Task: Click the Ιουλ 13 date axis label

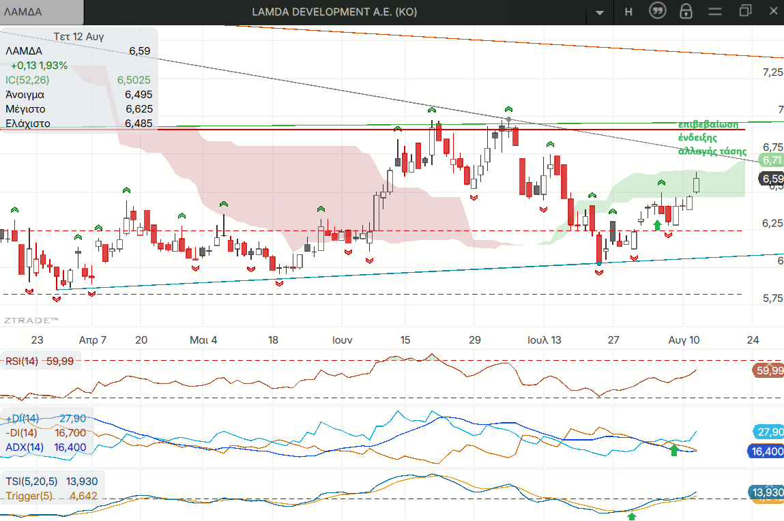Action: click(545, 340)
